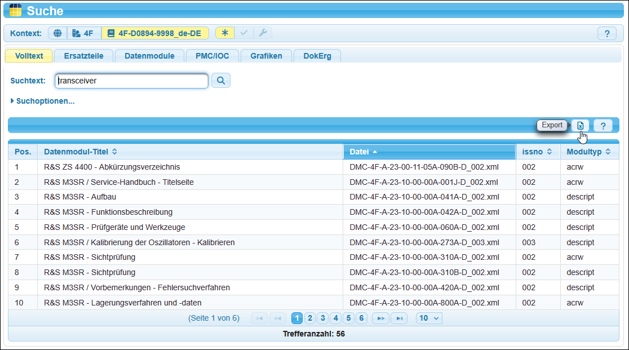The width and height of the screenshot is (629, 350).
Task: Click the Suche grid logo icon
Action: pyautogui.click(x=15, y=10)
